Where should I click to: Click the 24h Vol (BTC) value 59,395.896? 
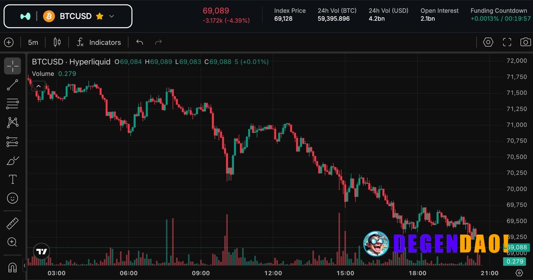pos(334,19)
